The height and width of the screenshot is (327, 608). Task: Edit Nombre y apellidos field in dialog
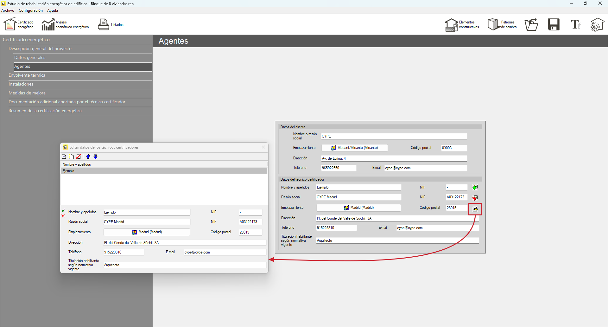click(147, 212)
